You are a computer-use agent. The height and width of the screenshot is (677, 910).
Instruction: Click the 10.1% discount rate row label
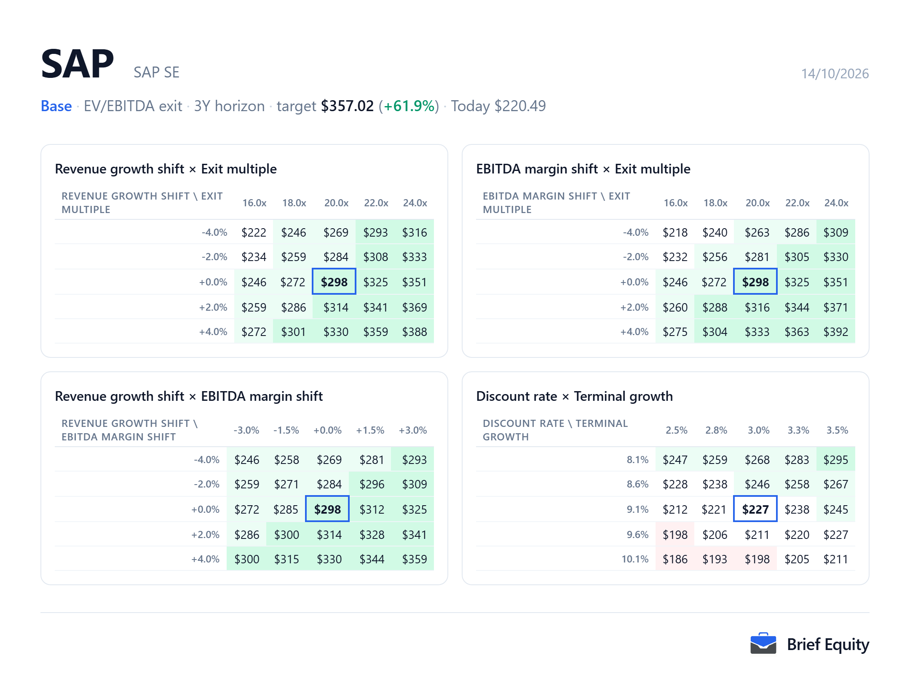click(x=635, y=559)
